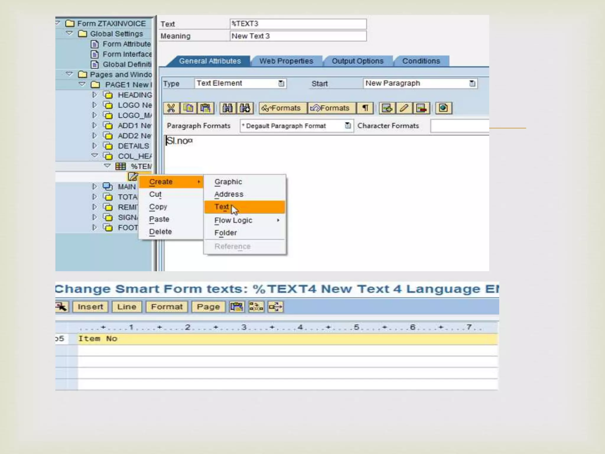Click into the Meaning input field
Image resolution: width=605 pixels, height=454 pixels.
point(298,36)
